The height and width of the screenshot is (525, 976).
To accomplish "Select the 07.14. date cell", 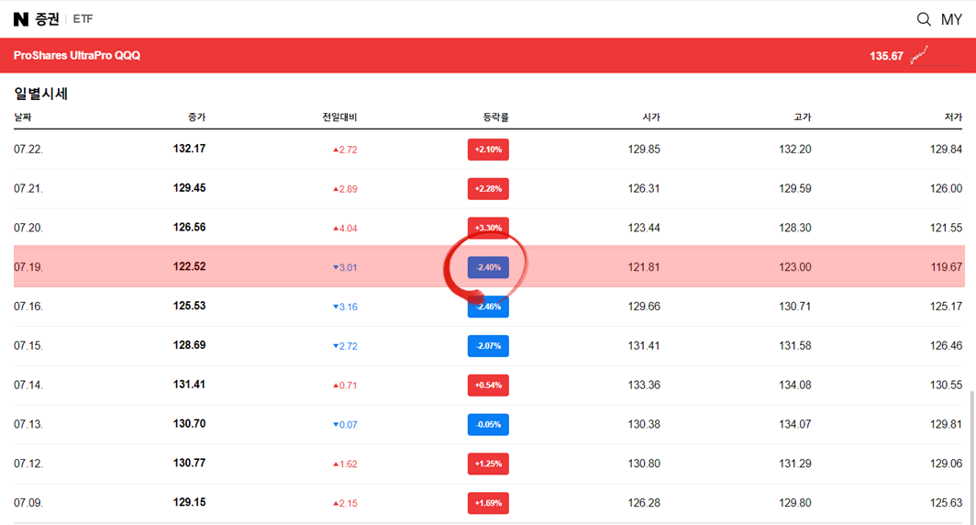I will [x=28, y=385].
